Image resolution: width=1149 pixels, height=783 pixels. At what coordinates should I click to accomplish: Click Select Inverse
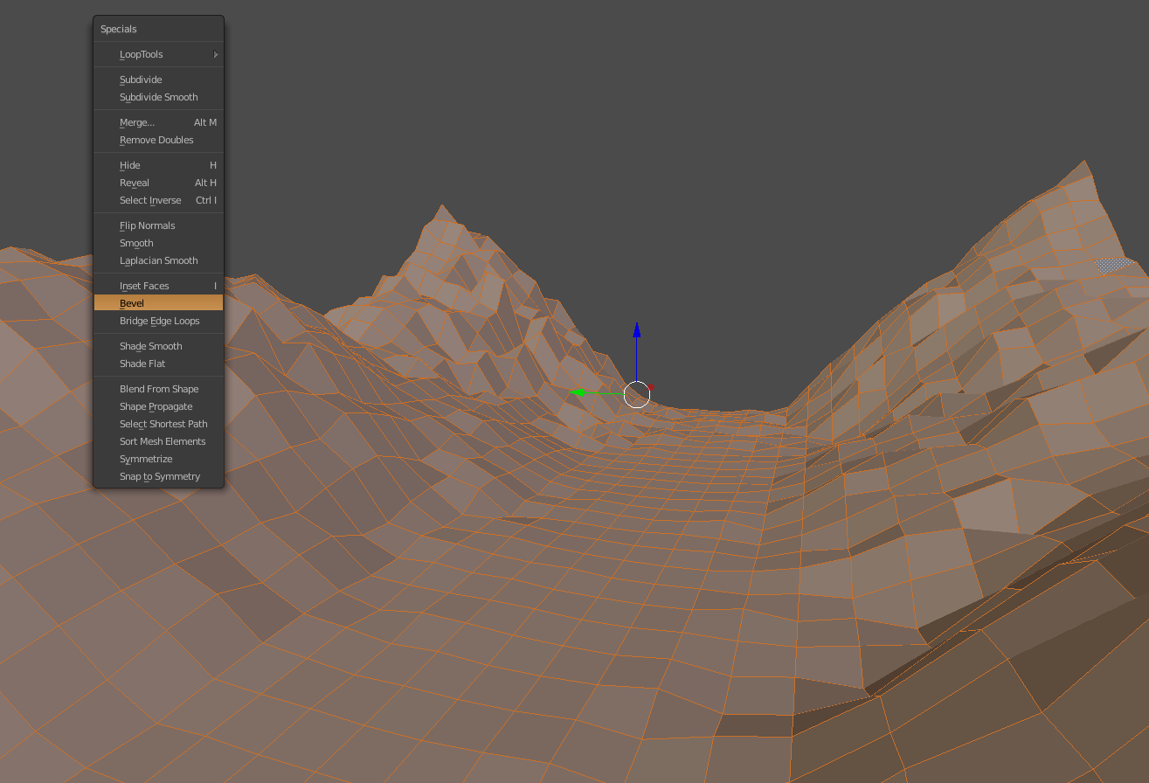point(158,200)
